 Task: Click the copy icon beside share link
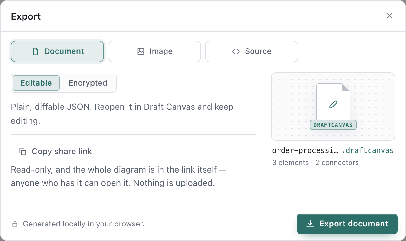pos(23,152)
